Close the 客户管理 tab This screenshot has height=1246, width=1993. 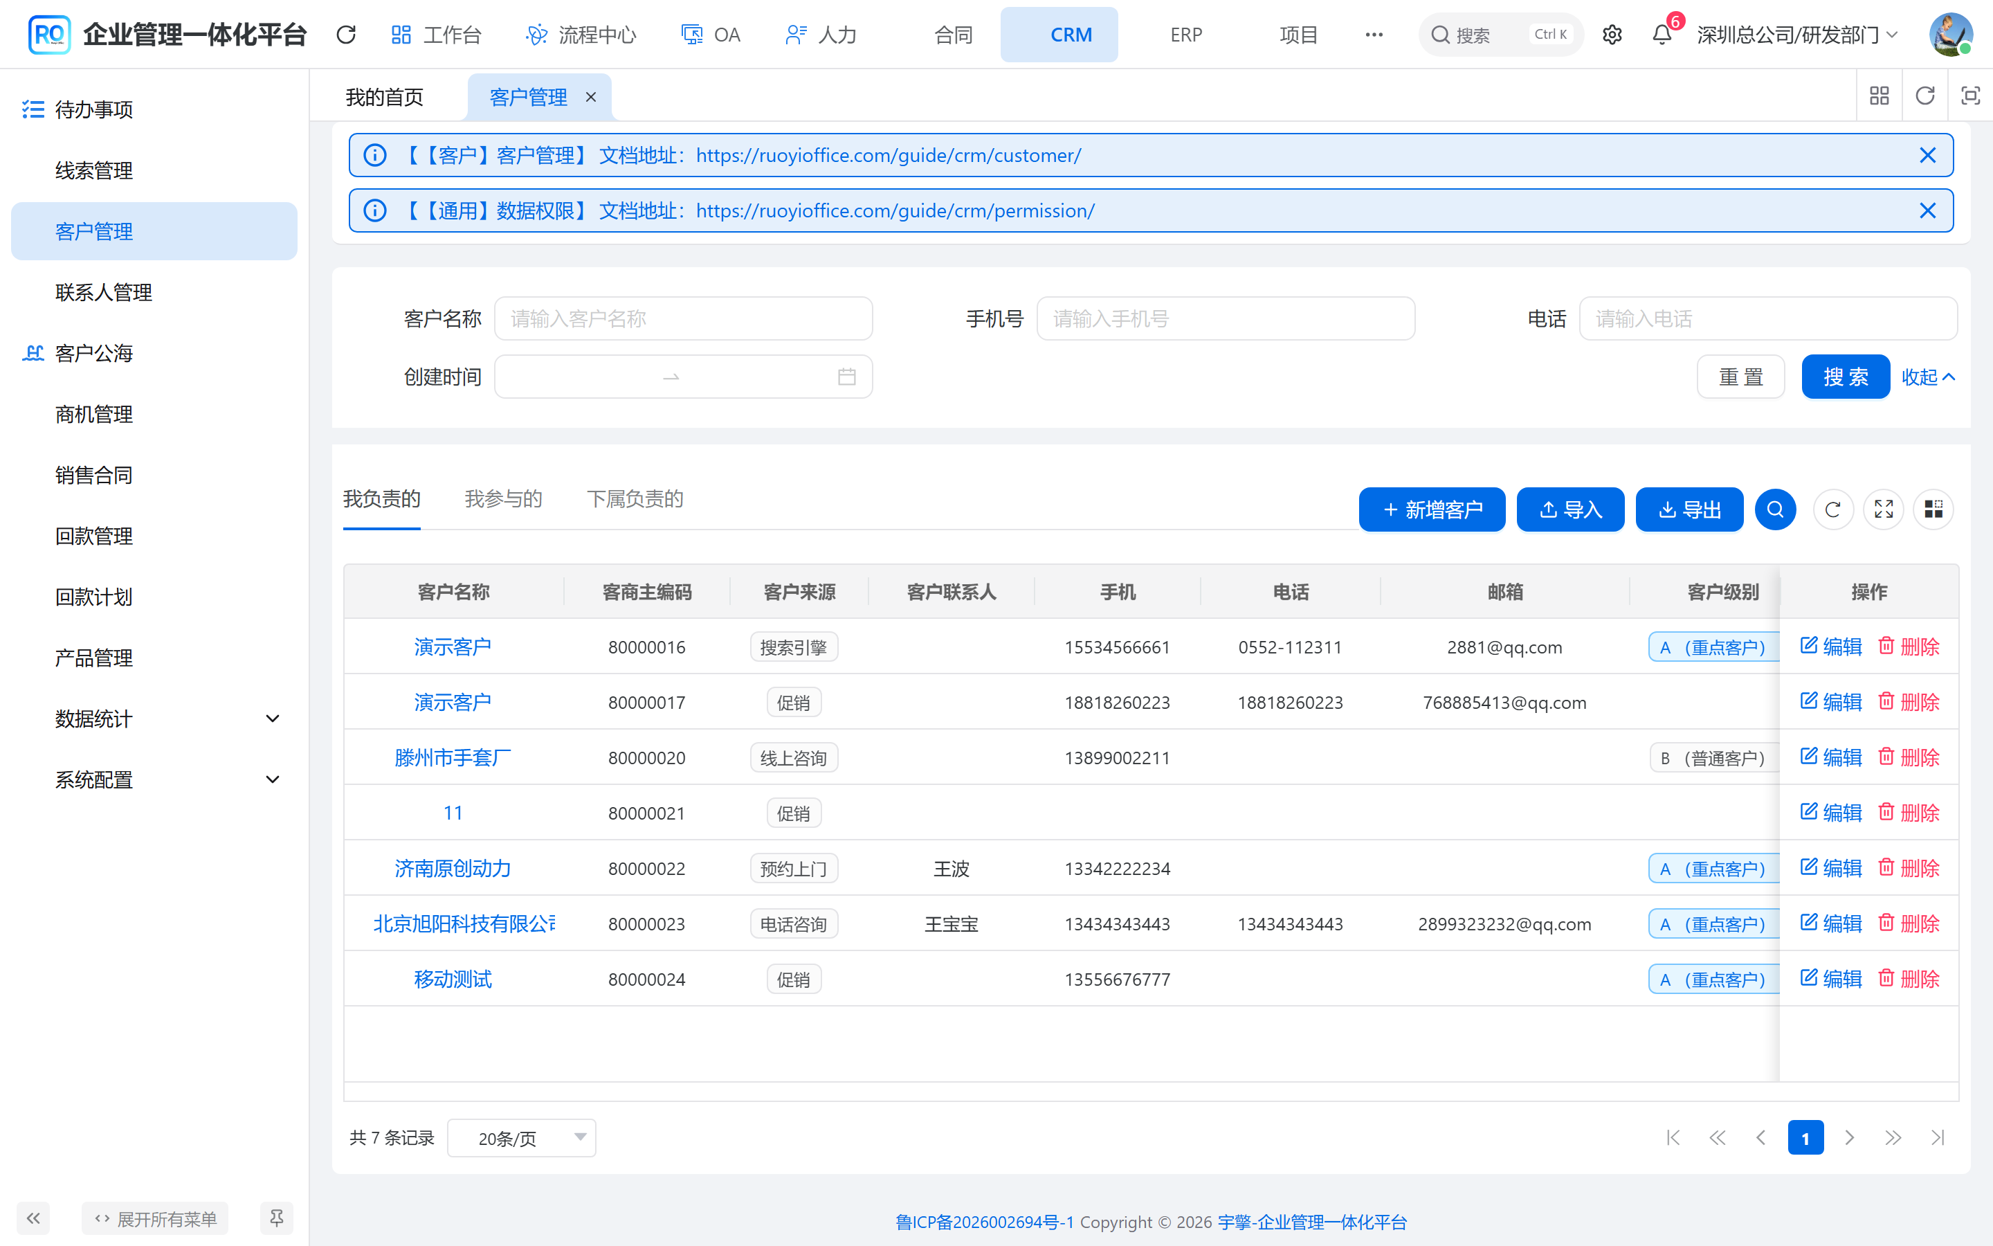click(x=590, y=97)
